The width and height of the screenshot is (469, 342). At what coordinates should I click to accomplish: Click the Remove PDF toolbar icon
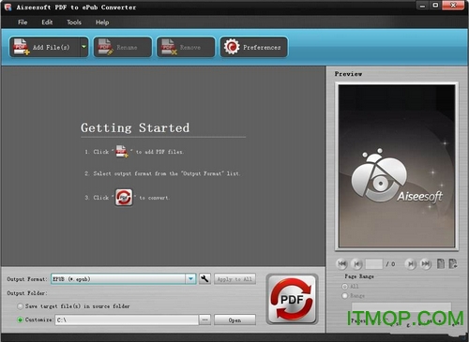169,47
